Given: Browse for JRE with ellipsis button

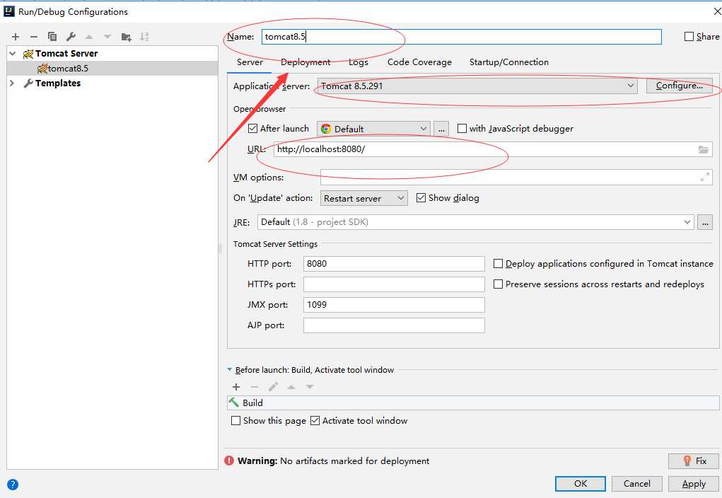Looking at the screenshot, I should click(705, 222).
